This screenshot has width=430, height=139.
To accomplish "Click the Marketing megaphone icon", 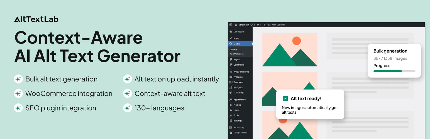I will 231,93.
